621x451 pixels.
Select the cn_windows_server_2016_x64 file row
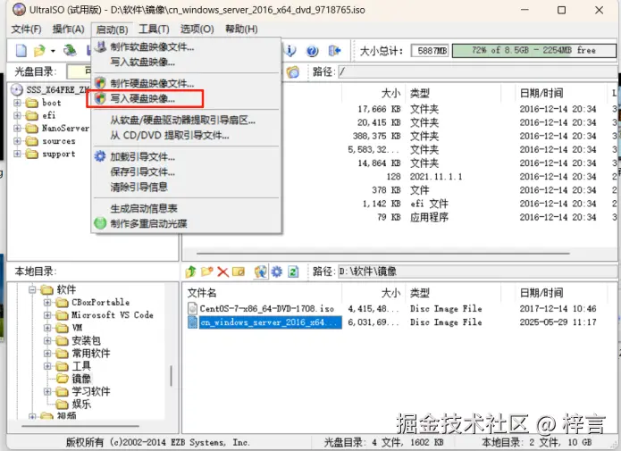coord(270,322)
